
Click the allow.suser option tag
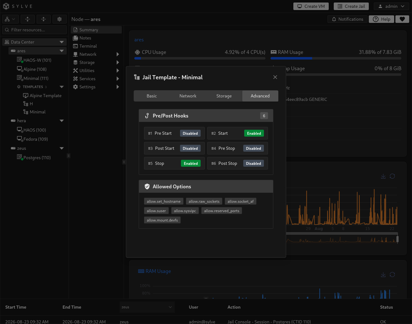157,211
